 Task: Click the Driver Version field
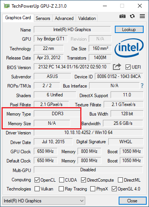[88, 132]
